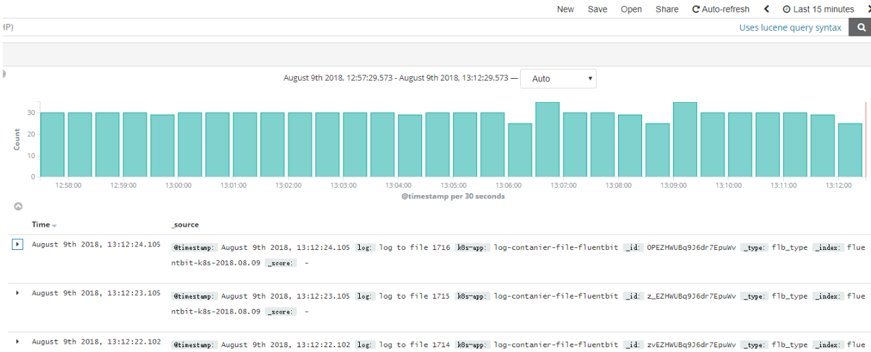This screenshot has width=871, height=352.
Task: Go to previous time range arrow
Action: [766, 9]
